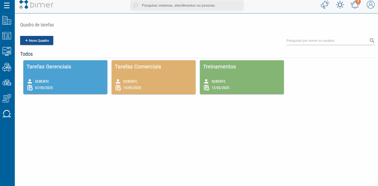Click the Novo Quadro button
This screenshot has width=378, height=186.
tap(37, 40)
